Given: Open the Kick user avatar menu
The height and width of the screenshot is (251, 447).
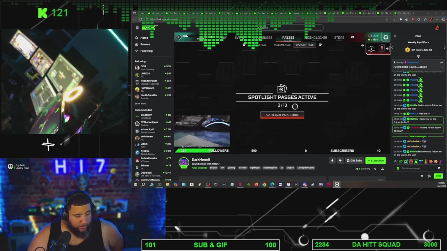Looking at the screenshot, I should (x=437, y=28).
